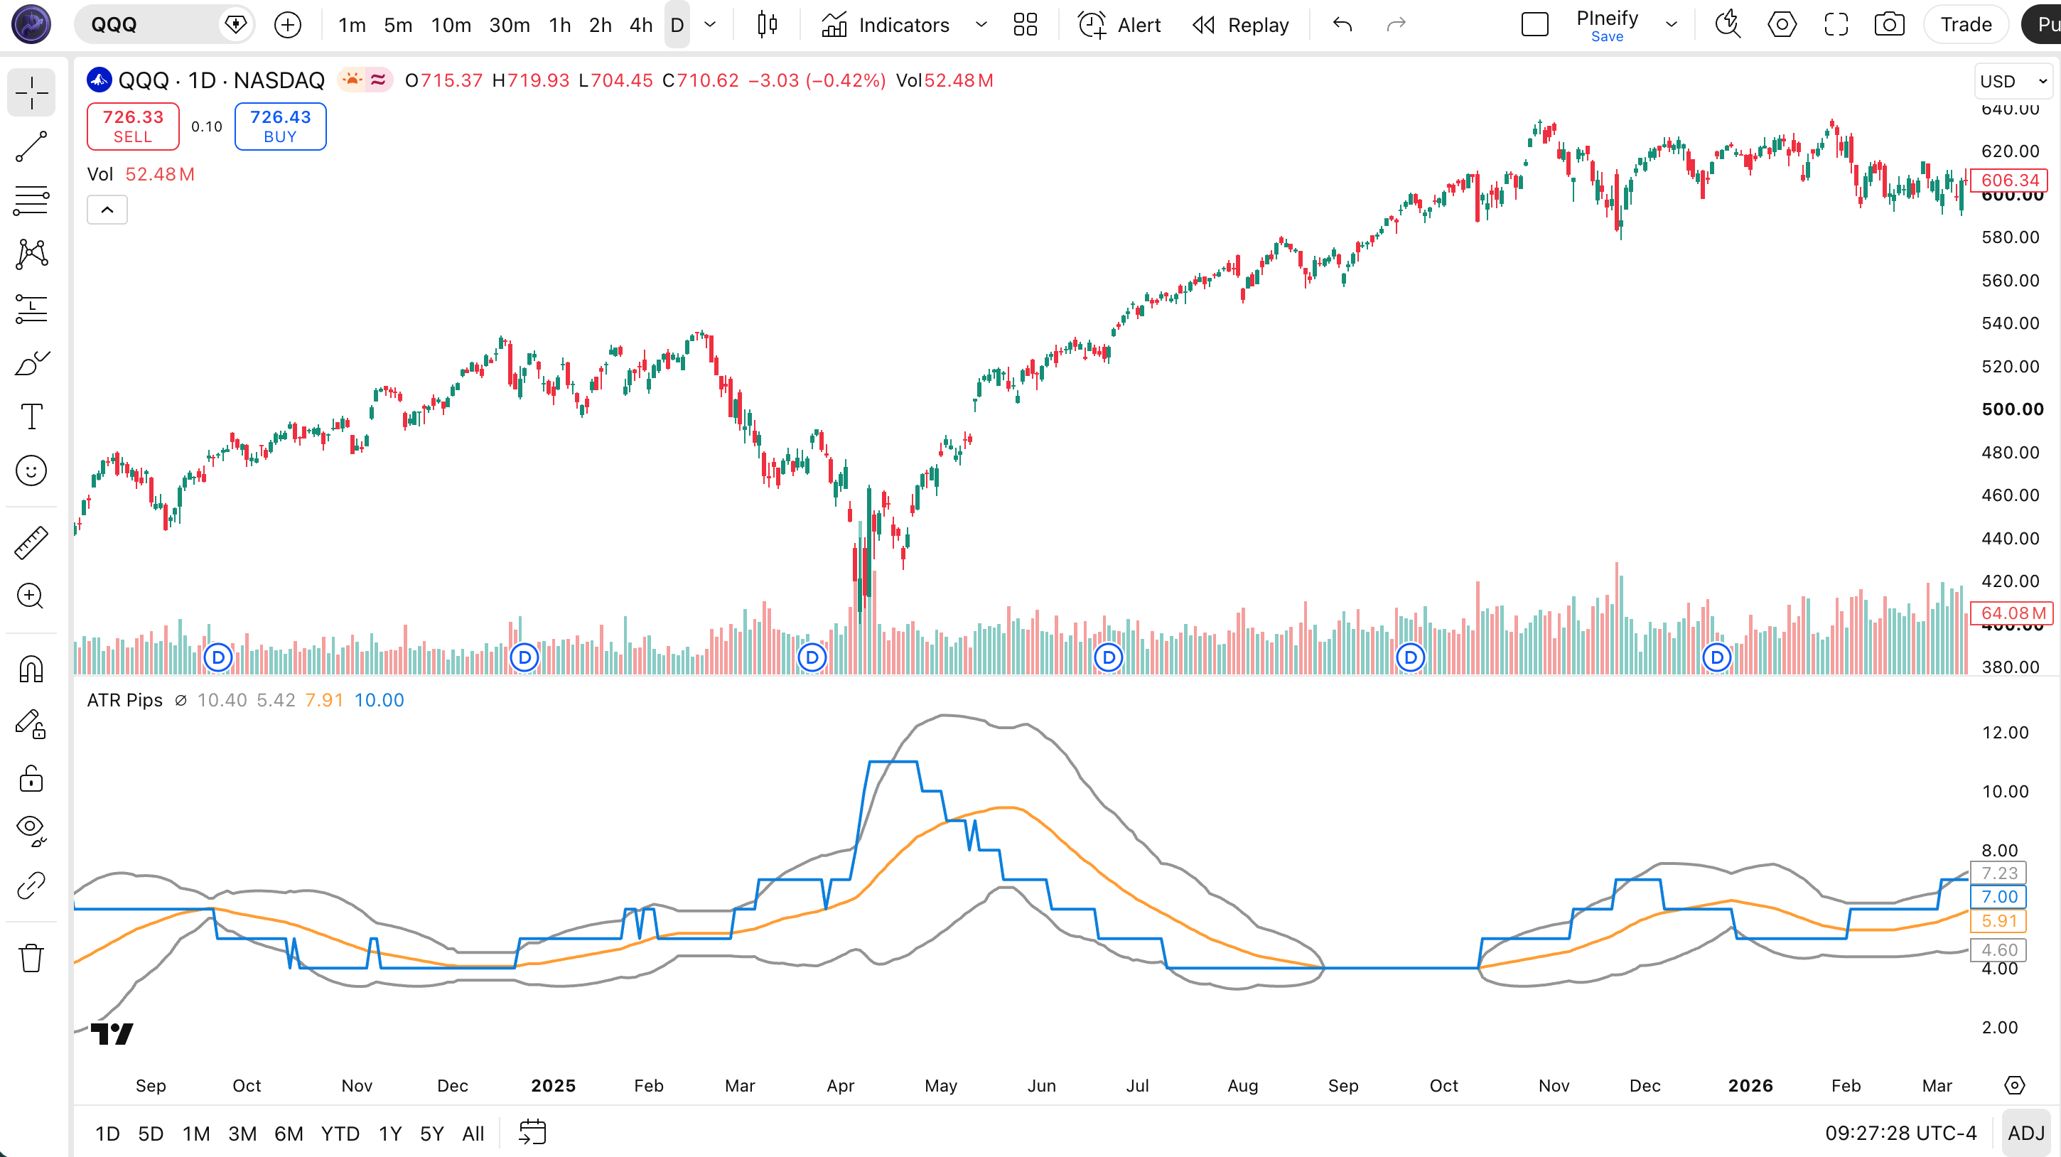
Task: Click the dividend marker near January 2025
Action: pos(525,657)
